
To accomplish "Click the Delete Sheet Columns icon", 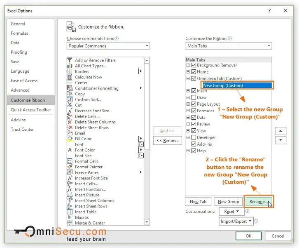I will (x=70, y=122).
